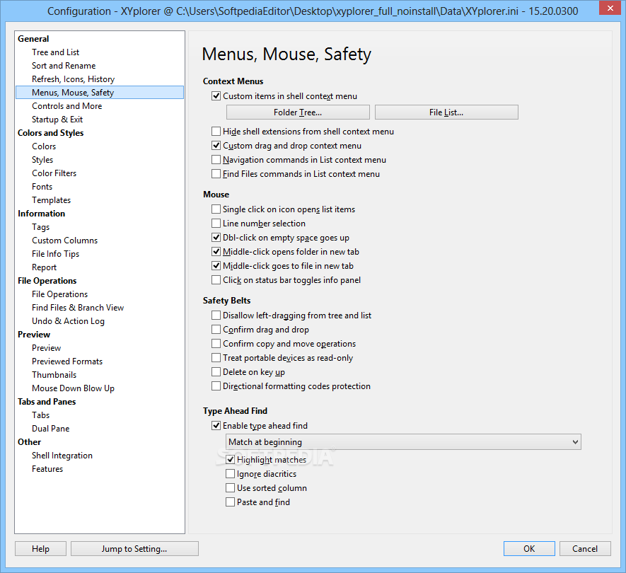Image resolution: width=626 pixels, height=573 pixels.
Task: Click the General heading in sidebar
Action: (x=33, y=39)
